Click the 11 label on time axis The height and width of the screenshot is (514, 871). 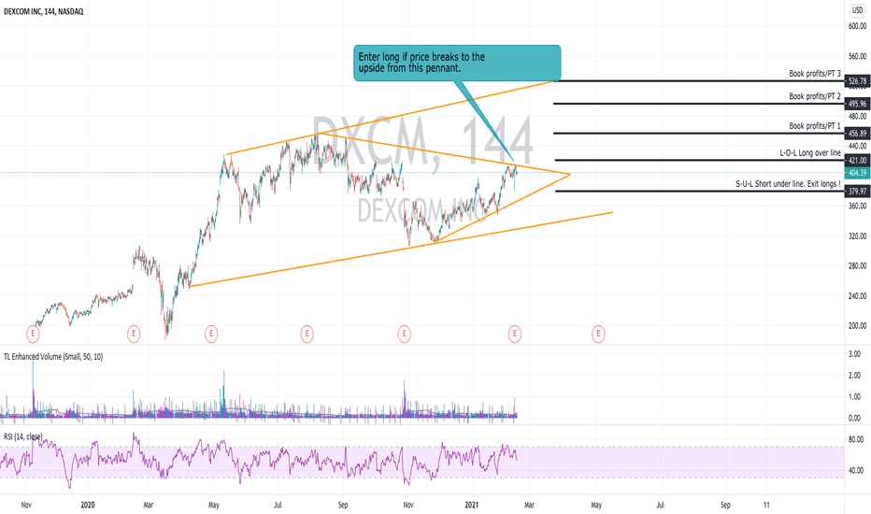[x=767, y=505]
